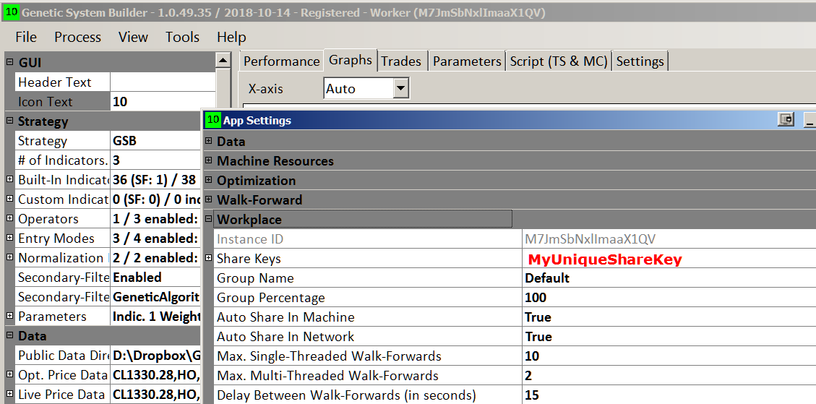Select the Auto Share In Machine True value
The height and width of the screenshot is (404, 816).
click(538, 317)
